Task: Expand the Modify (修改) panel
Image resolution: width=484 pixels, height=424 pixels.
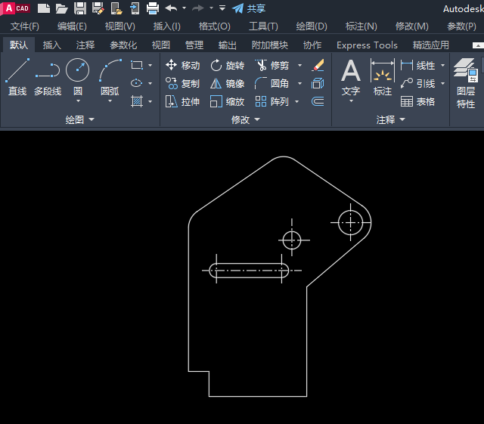Action: point(246,119)
